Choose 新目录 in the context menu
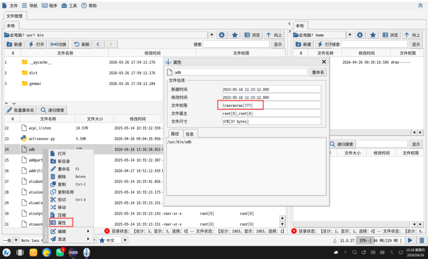The width and height of the screenshot is (428, 259). (71, 161)
